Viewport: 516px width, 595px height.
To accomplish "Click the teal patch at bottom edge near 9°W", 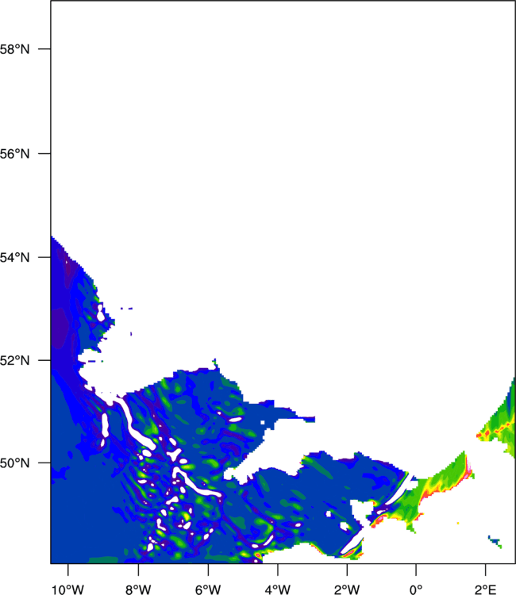I will pos(103,560).
